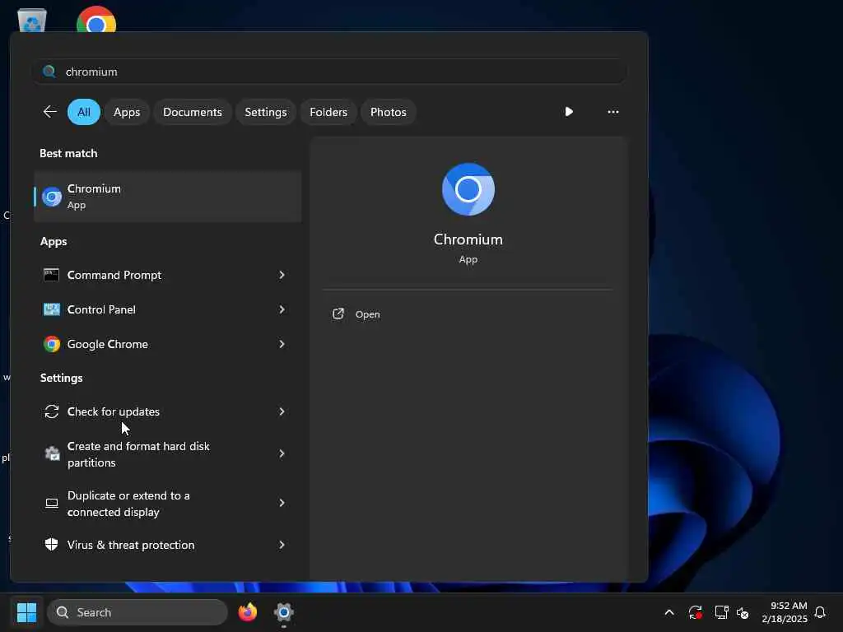
Task: Click the Check for updates sync icon
Action: [x=52, y=411]
